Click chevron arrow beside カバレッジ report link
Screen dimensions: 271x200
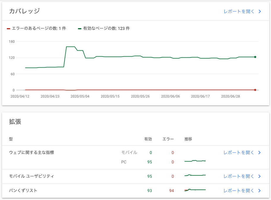pos(260,11)
